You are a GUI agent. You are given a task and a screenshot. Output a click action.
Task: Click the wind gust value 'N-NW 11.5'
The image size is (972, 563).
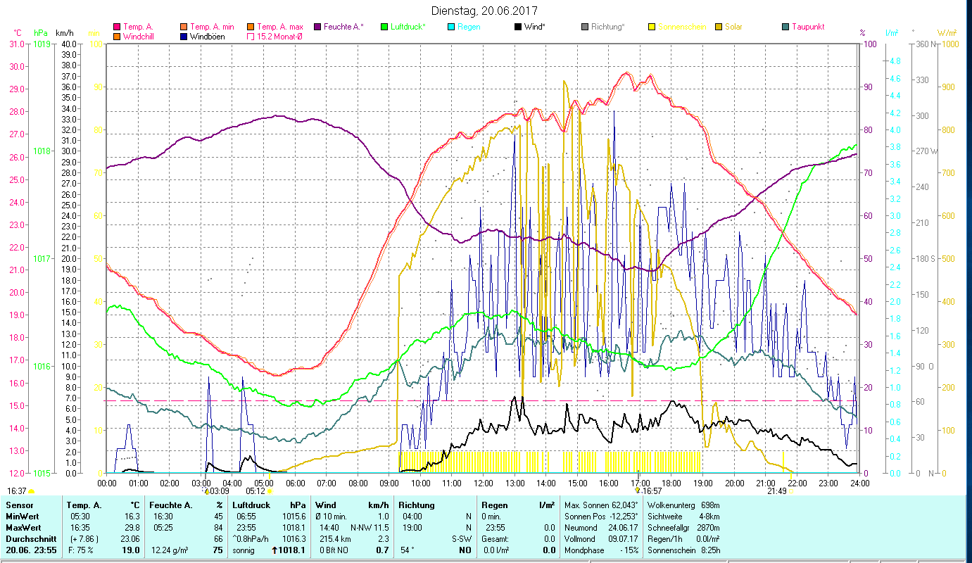pos(370,528)
